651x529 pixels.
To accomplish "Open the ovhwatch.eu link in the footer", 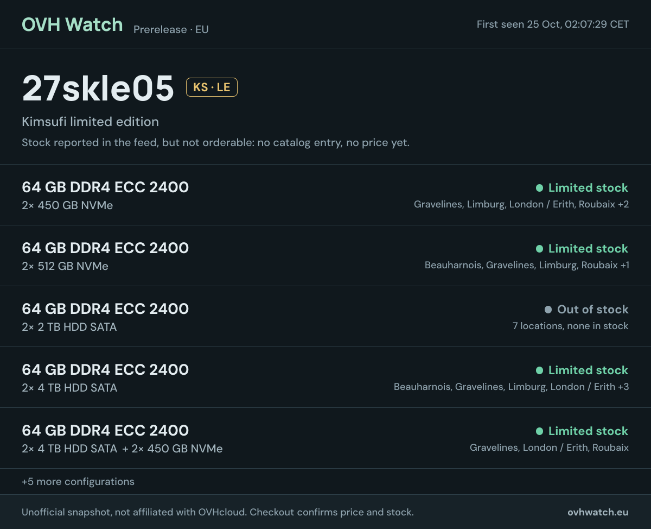I will click(598, 512).
